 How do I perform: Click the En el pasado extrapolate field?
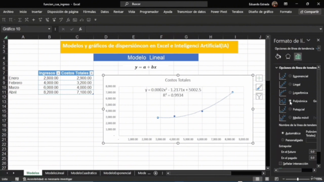pos(312,158)
